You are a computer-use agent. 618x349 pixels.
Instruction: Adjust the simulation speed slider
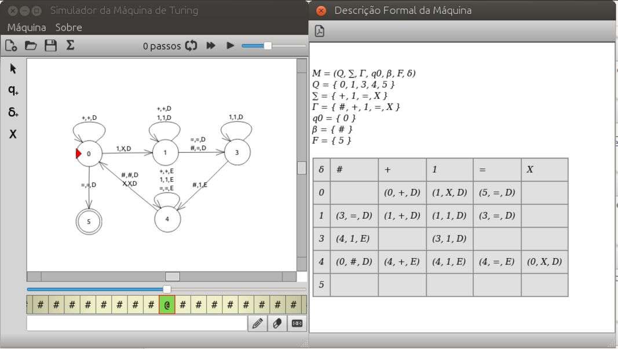(x=268, y=46)
